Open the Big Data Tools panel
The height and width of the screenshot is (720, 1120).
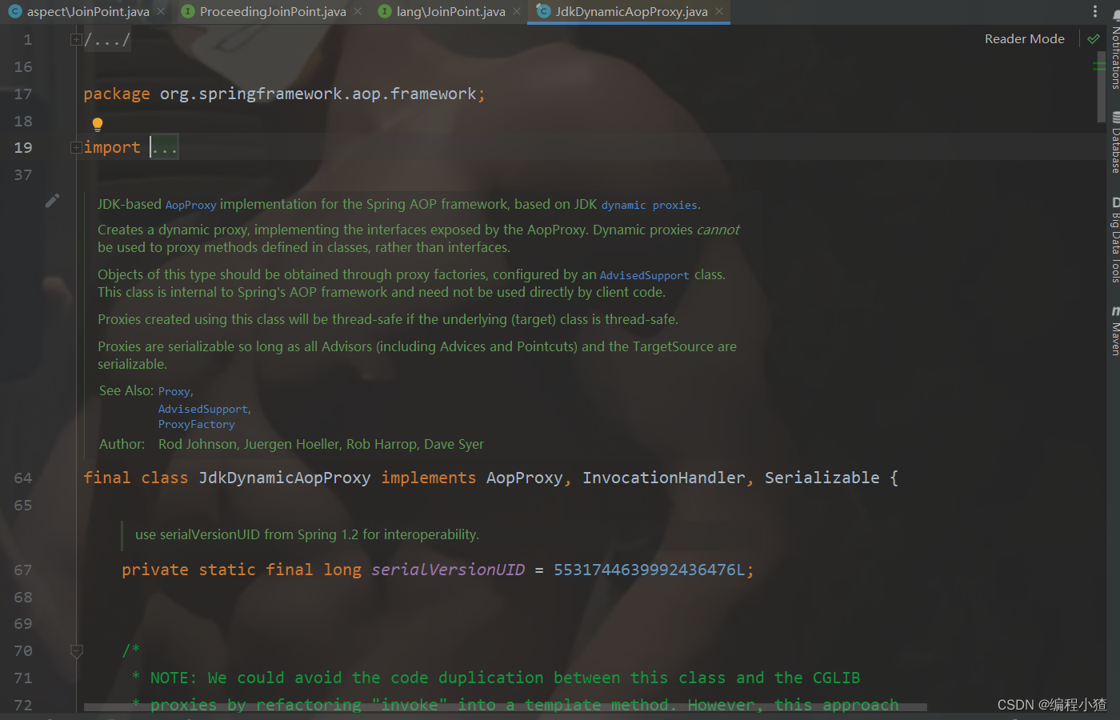pos(1114,240)
